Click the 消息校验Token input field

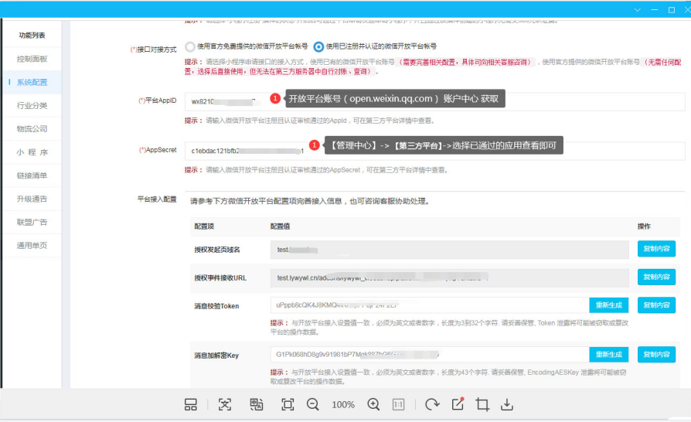[x=430, y=305]
